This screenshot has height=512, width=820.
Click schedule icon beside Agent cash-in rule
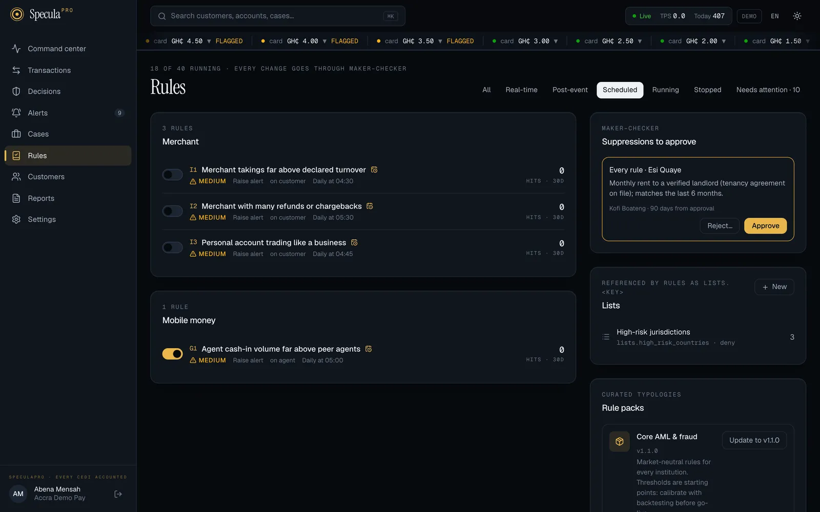[x=368, y=349]
